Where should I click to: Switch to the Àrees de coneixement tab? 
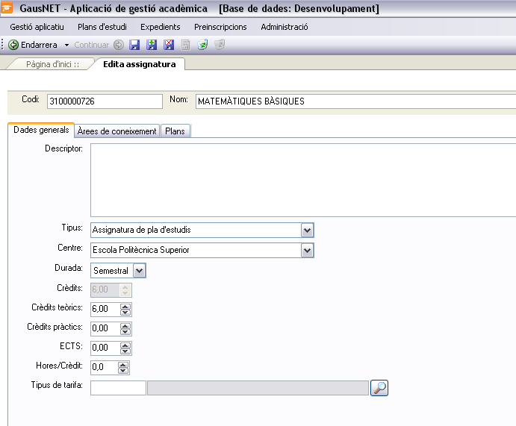point(117,131)
